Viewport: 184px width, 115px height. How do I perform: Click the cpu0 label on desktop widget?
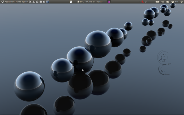[163, 61]
